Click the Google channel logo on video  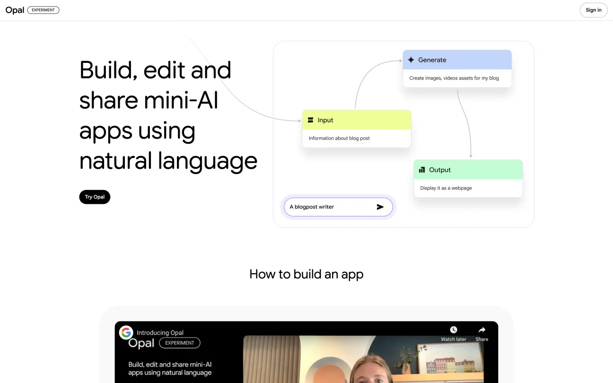(126, 332)
